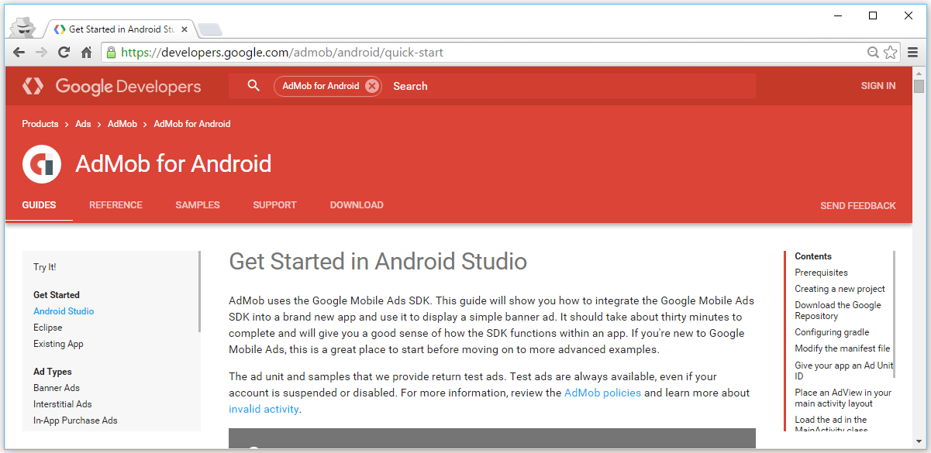Open Try It! in the sidebar
931x453 pixels.
click(45, 267)
